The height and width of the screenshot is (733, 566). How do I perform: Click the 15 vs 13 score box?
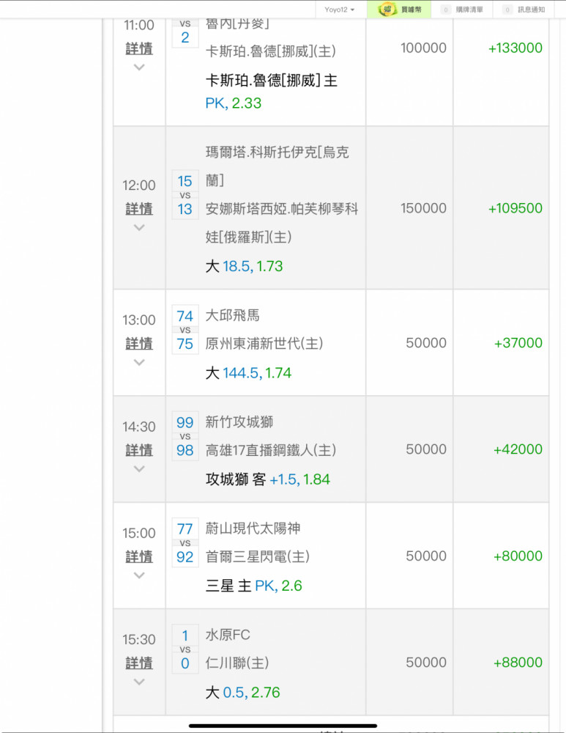click(x=185, y=195)
